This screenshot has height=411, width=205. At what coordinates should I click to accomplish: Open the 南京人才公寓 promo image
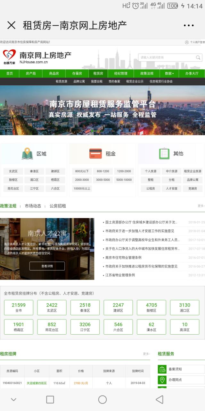click(47, 249)
